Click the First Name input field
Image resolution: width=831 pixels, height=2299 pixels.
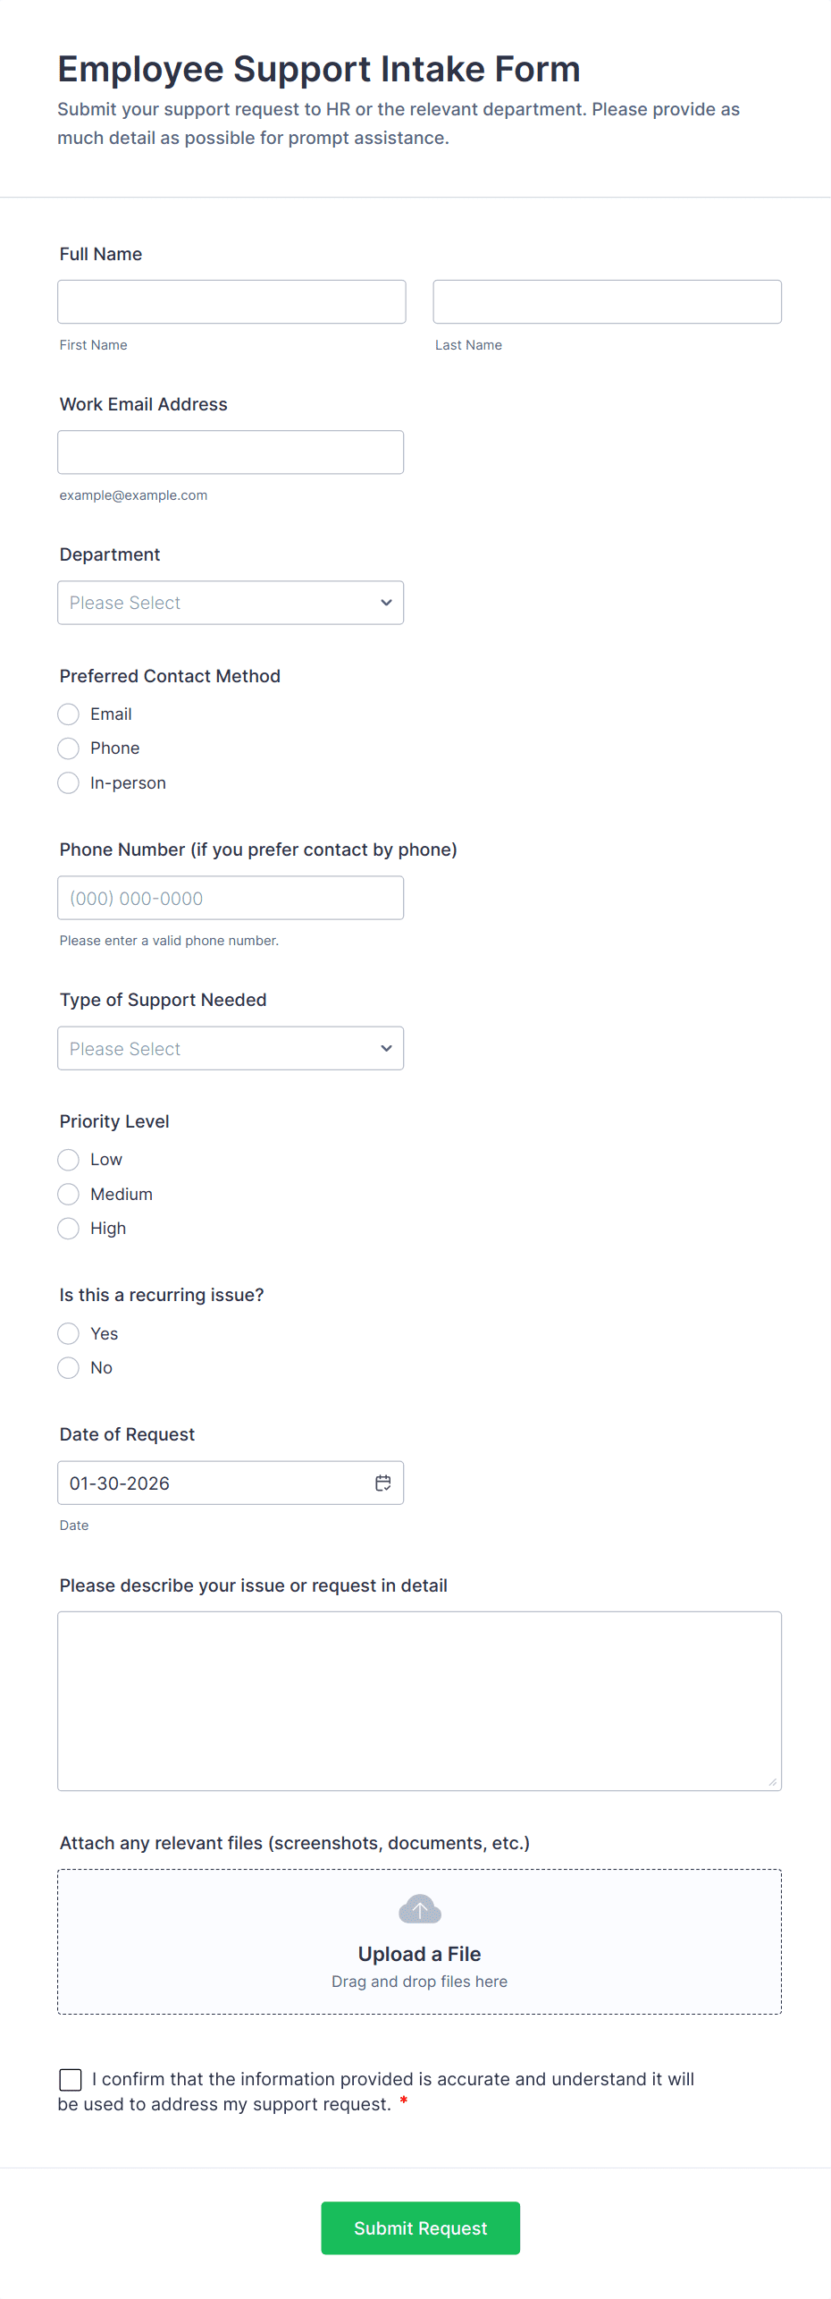(231, 301)
